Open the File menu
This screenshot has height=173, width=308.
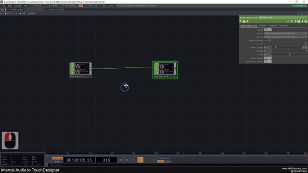[3, 6]
